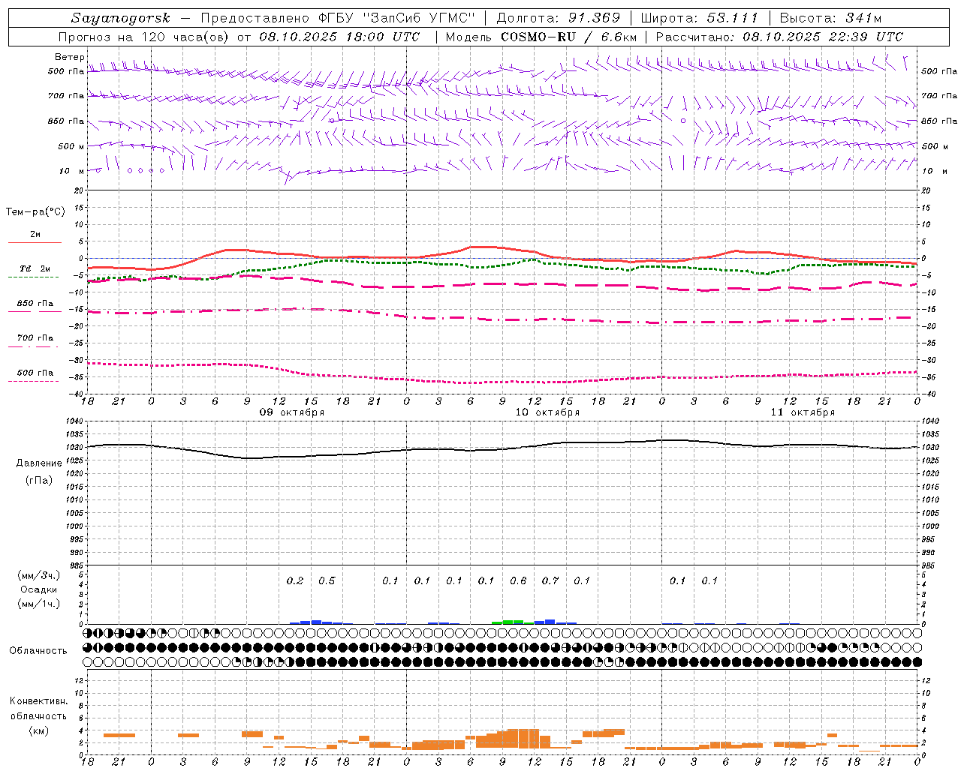Select the 'Модель COSMO-RU / 6.6км' label
The width and height of the screenshot is (961, 768).
541,37
